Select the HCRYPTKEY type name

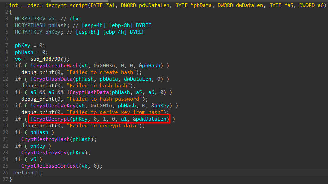tap(29, 32)
